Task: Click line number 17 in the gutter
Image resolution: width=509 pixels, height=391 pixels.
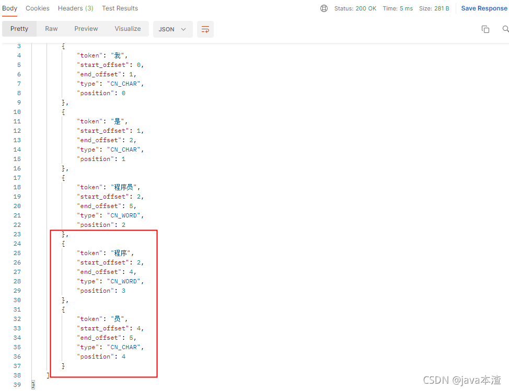Action: click(x=17, y=178)
